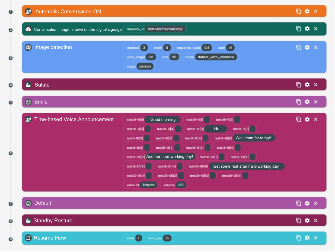The height and width of the screenshot is (252, 335).
Task: Select the Standby Posture block title
Action: pos(53,221)
